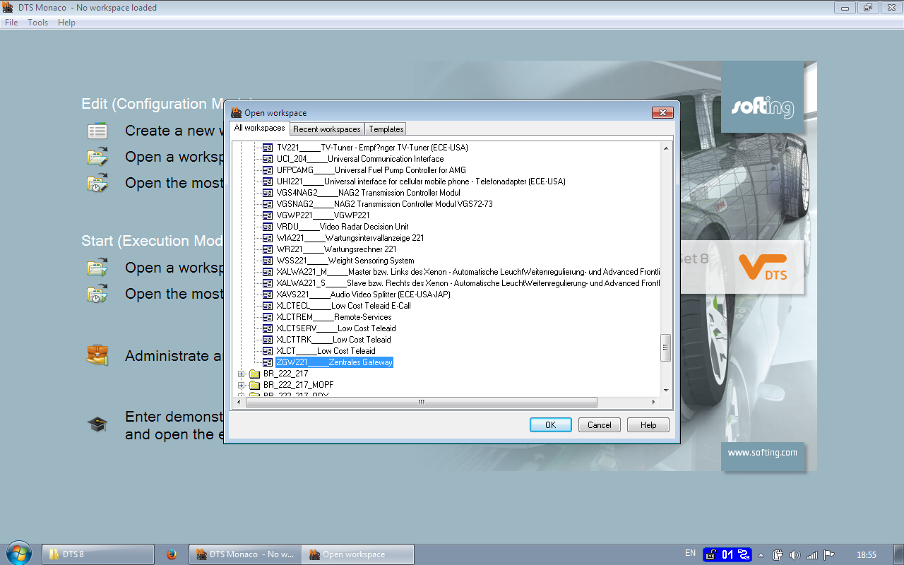Open the Help menu

pos(66,23)
